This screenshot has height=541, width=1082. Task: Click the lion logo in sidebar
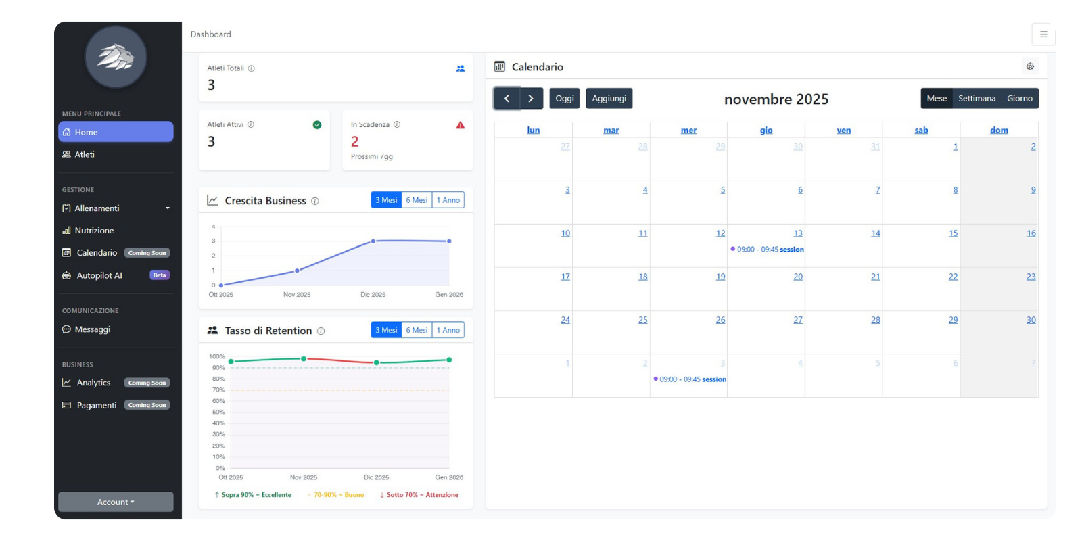116,57
